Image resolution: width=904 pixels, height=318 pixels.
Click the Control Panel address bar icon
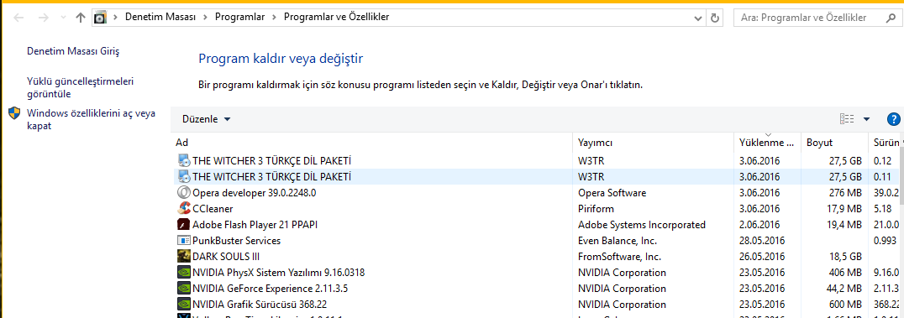point(100,18)
